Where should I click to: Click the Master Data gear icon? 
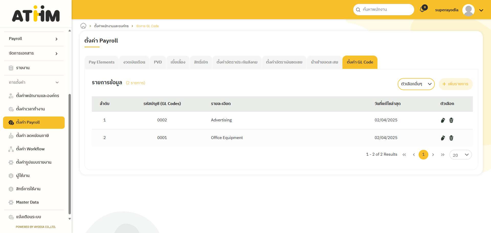click(11, 202)
